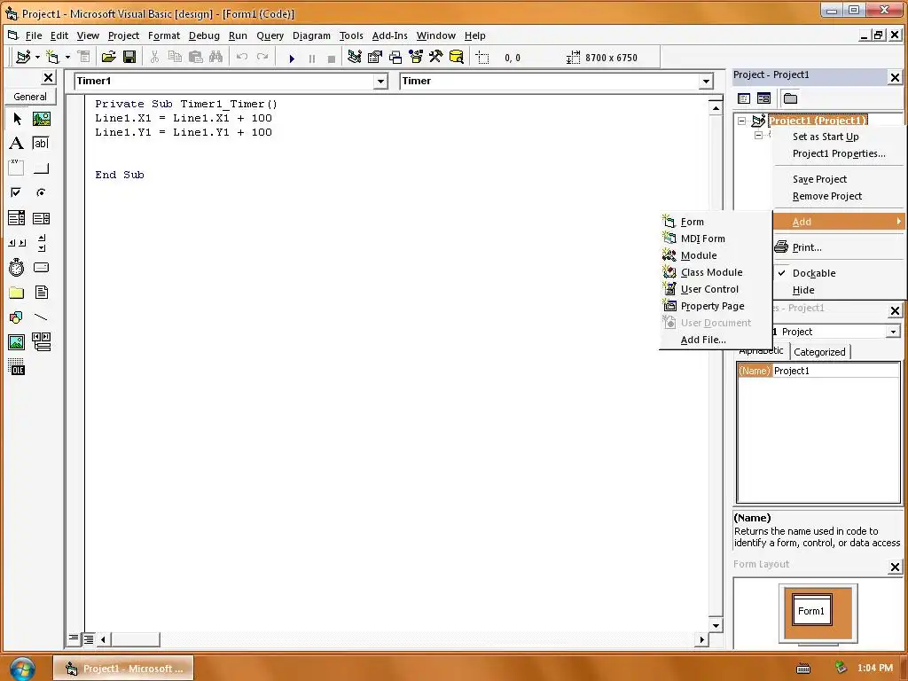Image resolution: width=908 pixels, height=681 pixels.
Task: Switch to Full Module View button
Action: (88, 639)
